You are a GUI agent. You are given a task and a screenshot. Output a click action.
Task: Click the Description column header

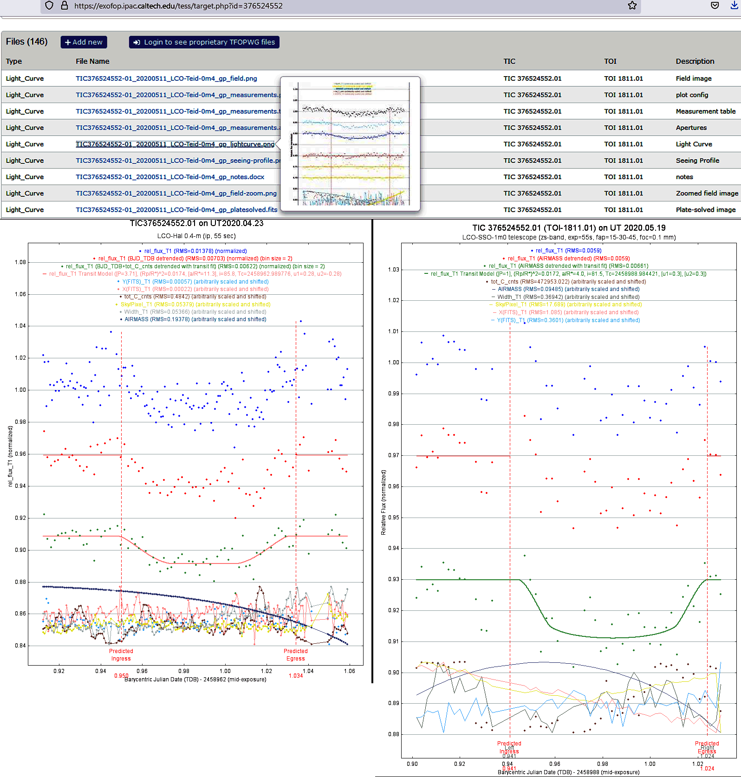(695, 61)
